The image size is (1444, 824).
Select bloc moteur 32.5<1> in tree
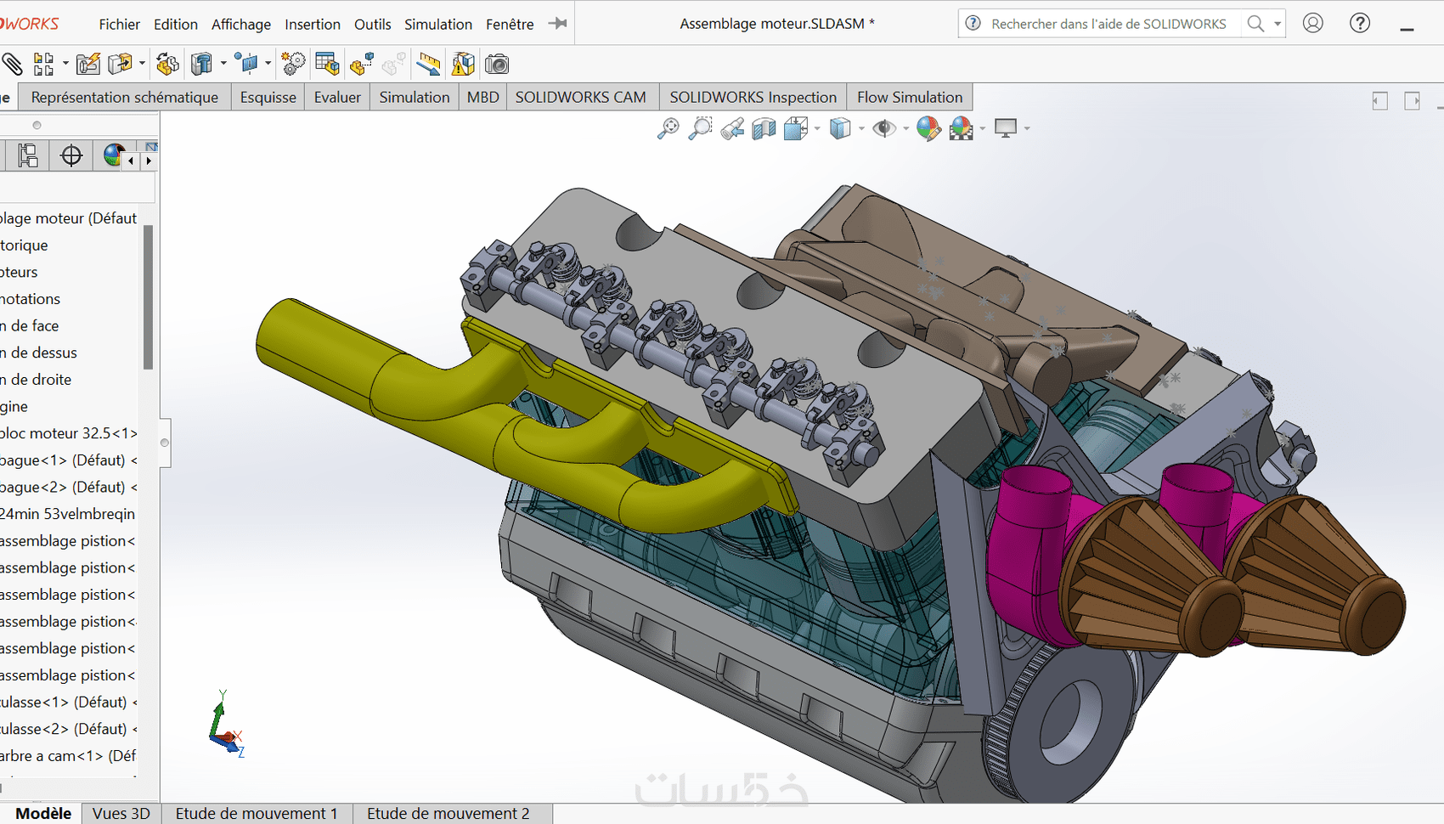[x=69, y=433]
